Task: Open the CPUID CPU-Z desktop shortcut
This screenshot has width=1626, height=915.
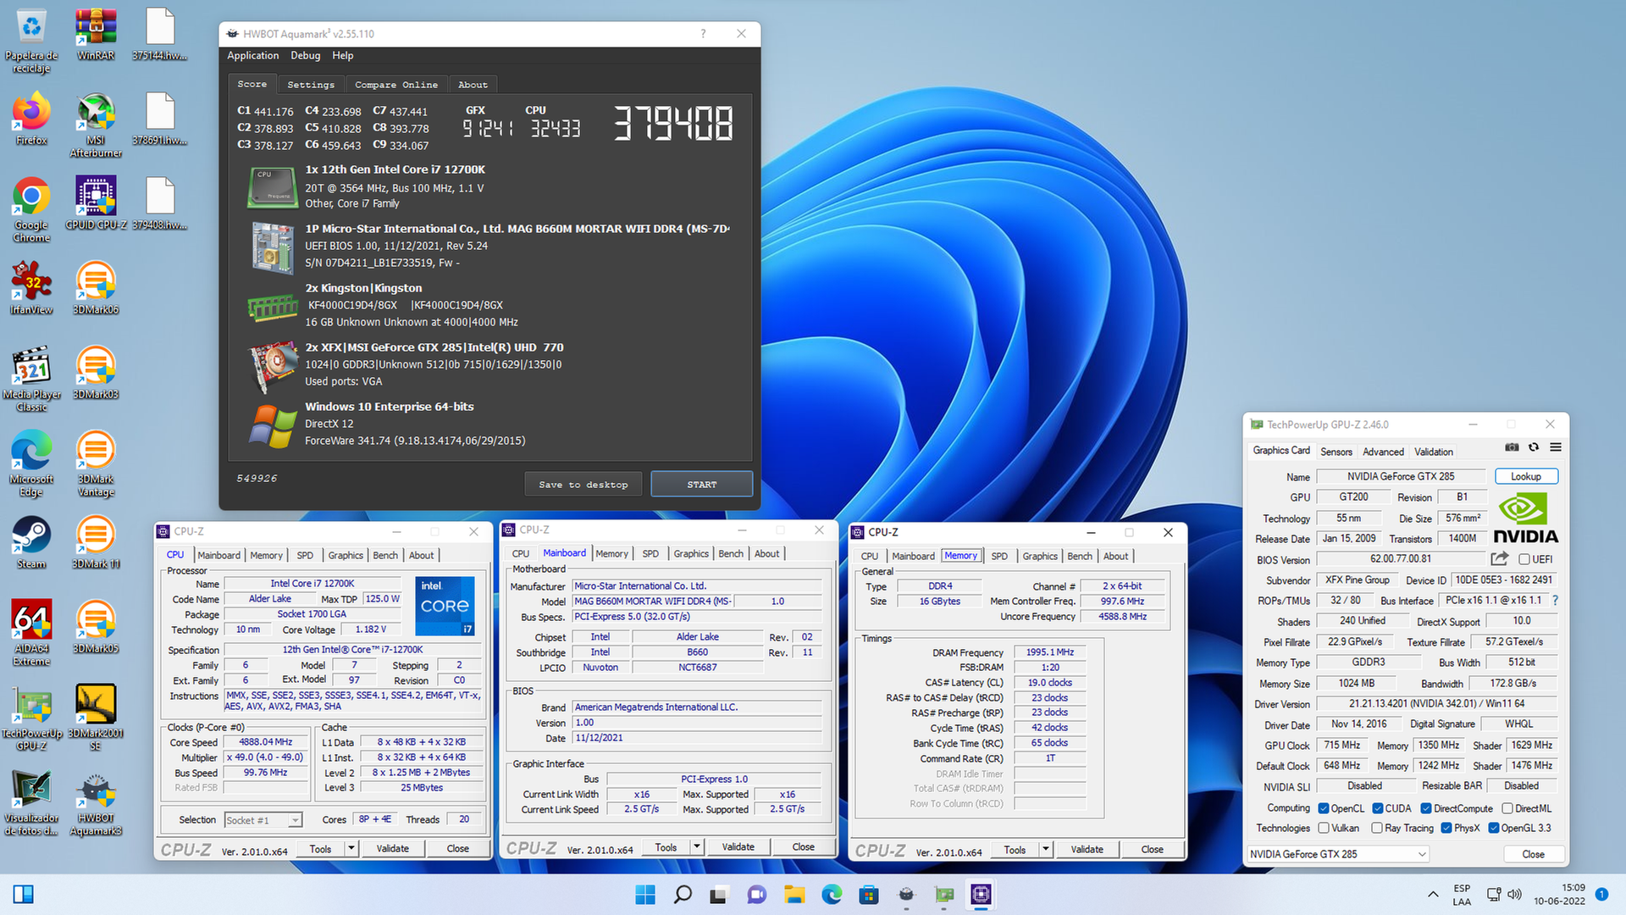Action: (x=96, y=204)
